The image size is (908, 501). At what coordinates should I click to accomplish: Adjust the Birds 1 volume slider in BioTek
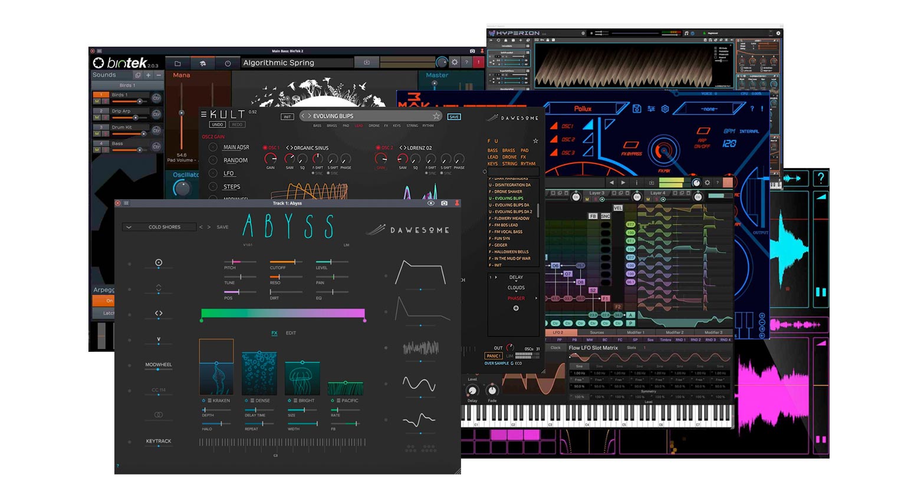[129, 101]
